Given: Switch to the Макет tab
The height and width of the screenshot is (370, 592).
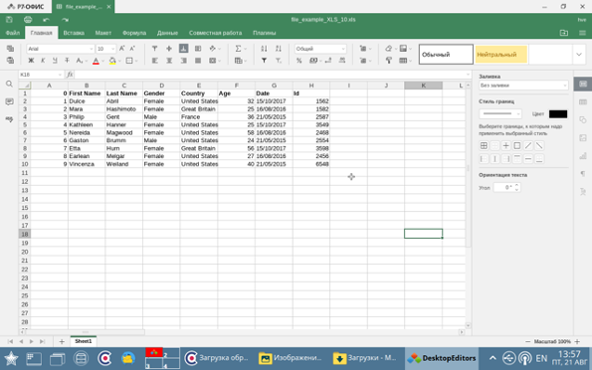Looking at the screenshot, I should 103,33.
